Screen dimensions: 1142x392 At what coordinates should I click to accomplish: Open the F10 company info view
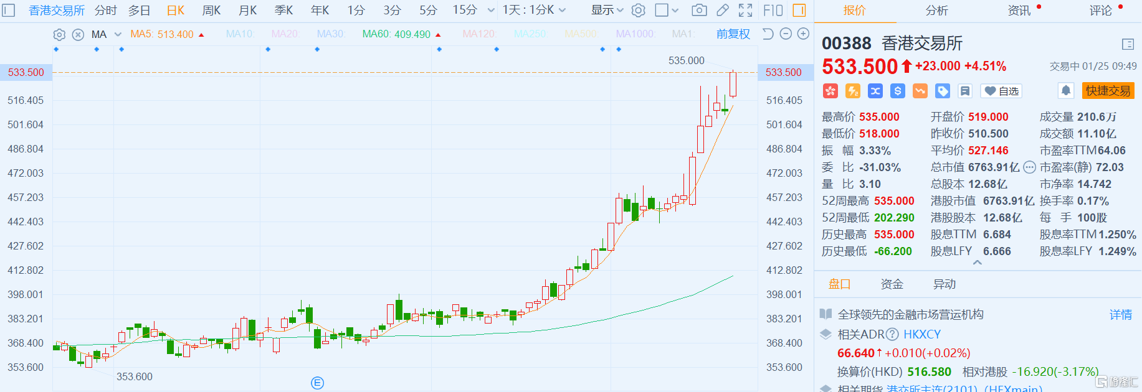pyautogui.click(x=773, y=11)
